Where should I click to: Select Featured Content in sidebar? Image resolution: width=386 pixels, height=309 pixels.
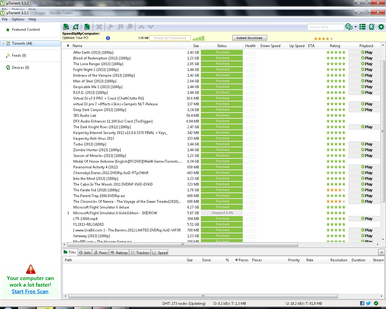click(x=26, y=30)
